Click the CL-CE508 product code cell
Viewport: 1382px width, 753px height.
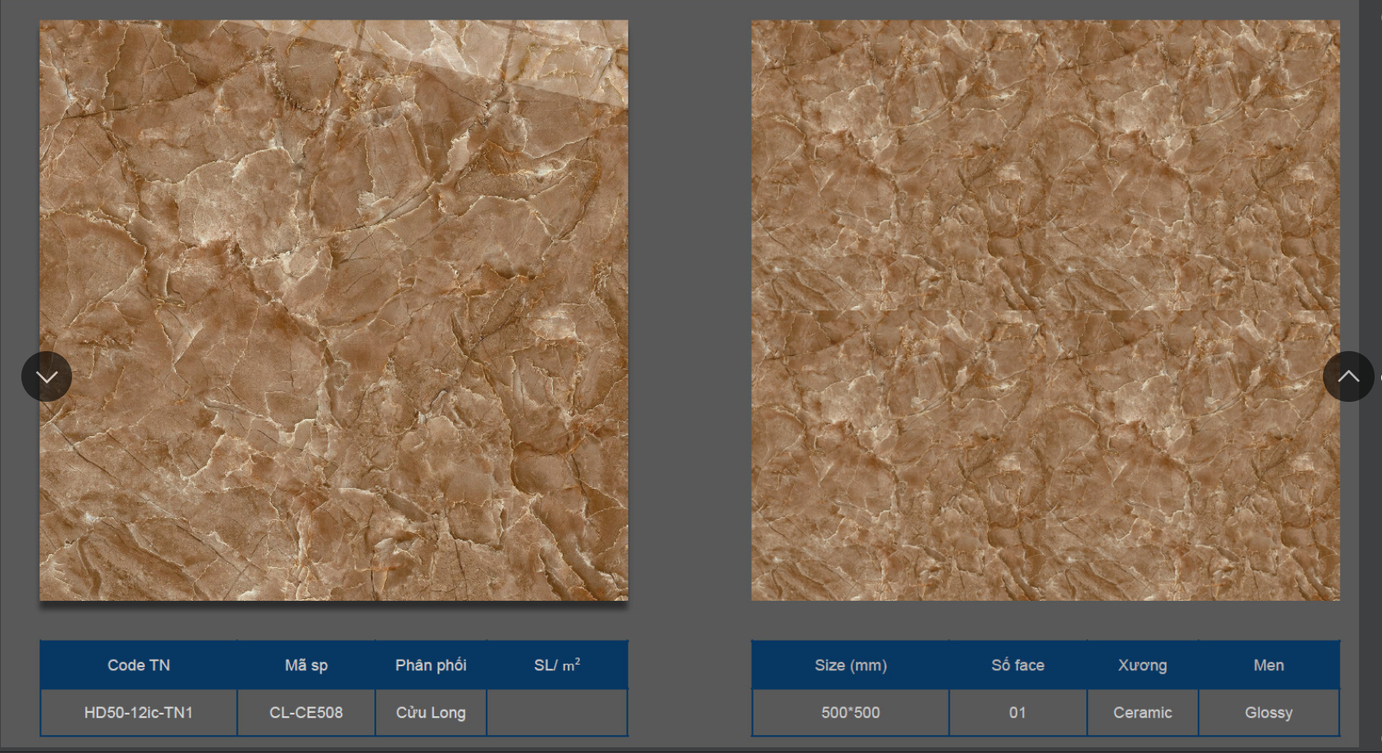point(306,712)
